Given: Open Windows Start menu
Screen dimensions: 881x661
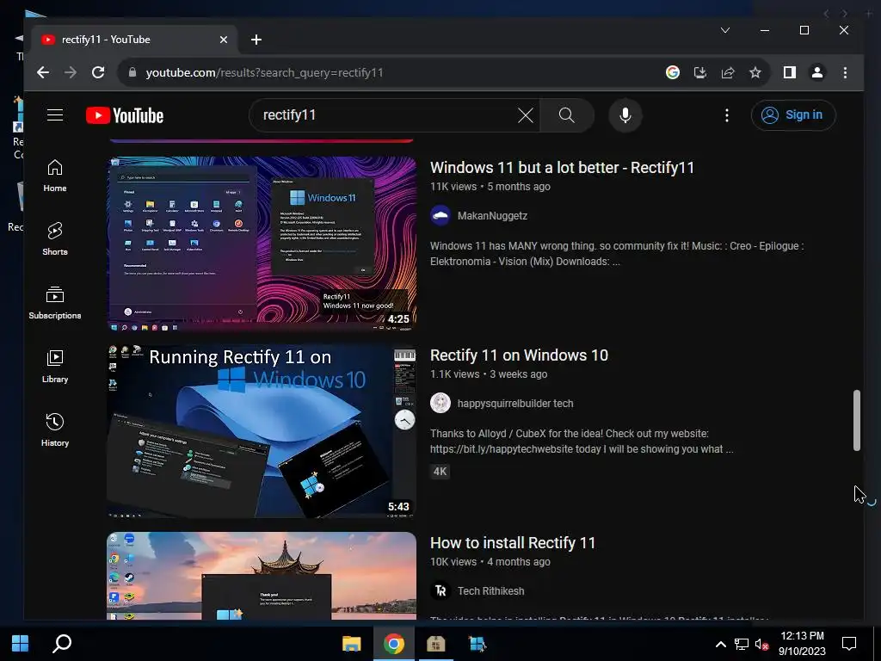Looking at the screenshot, I should pos(20,643).
